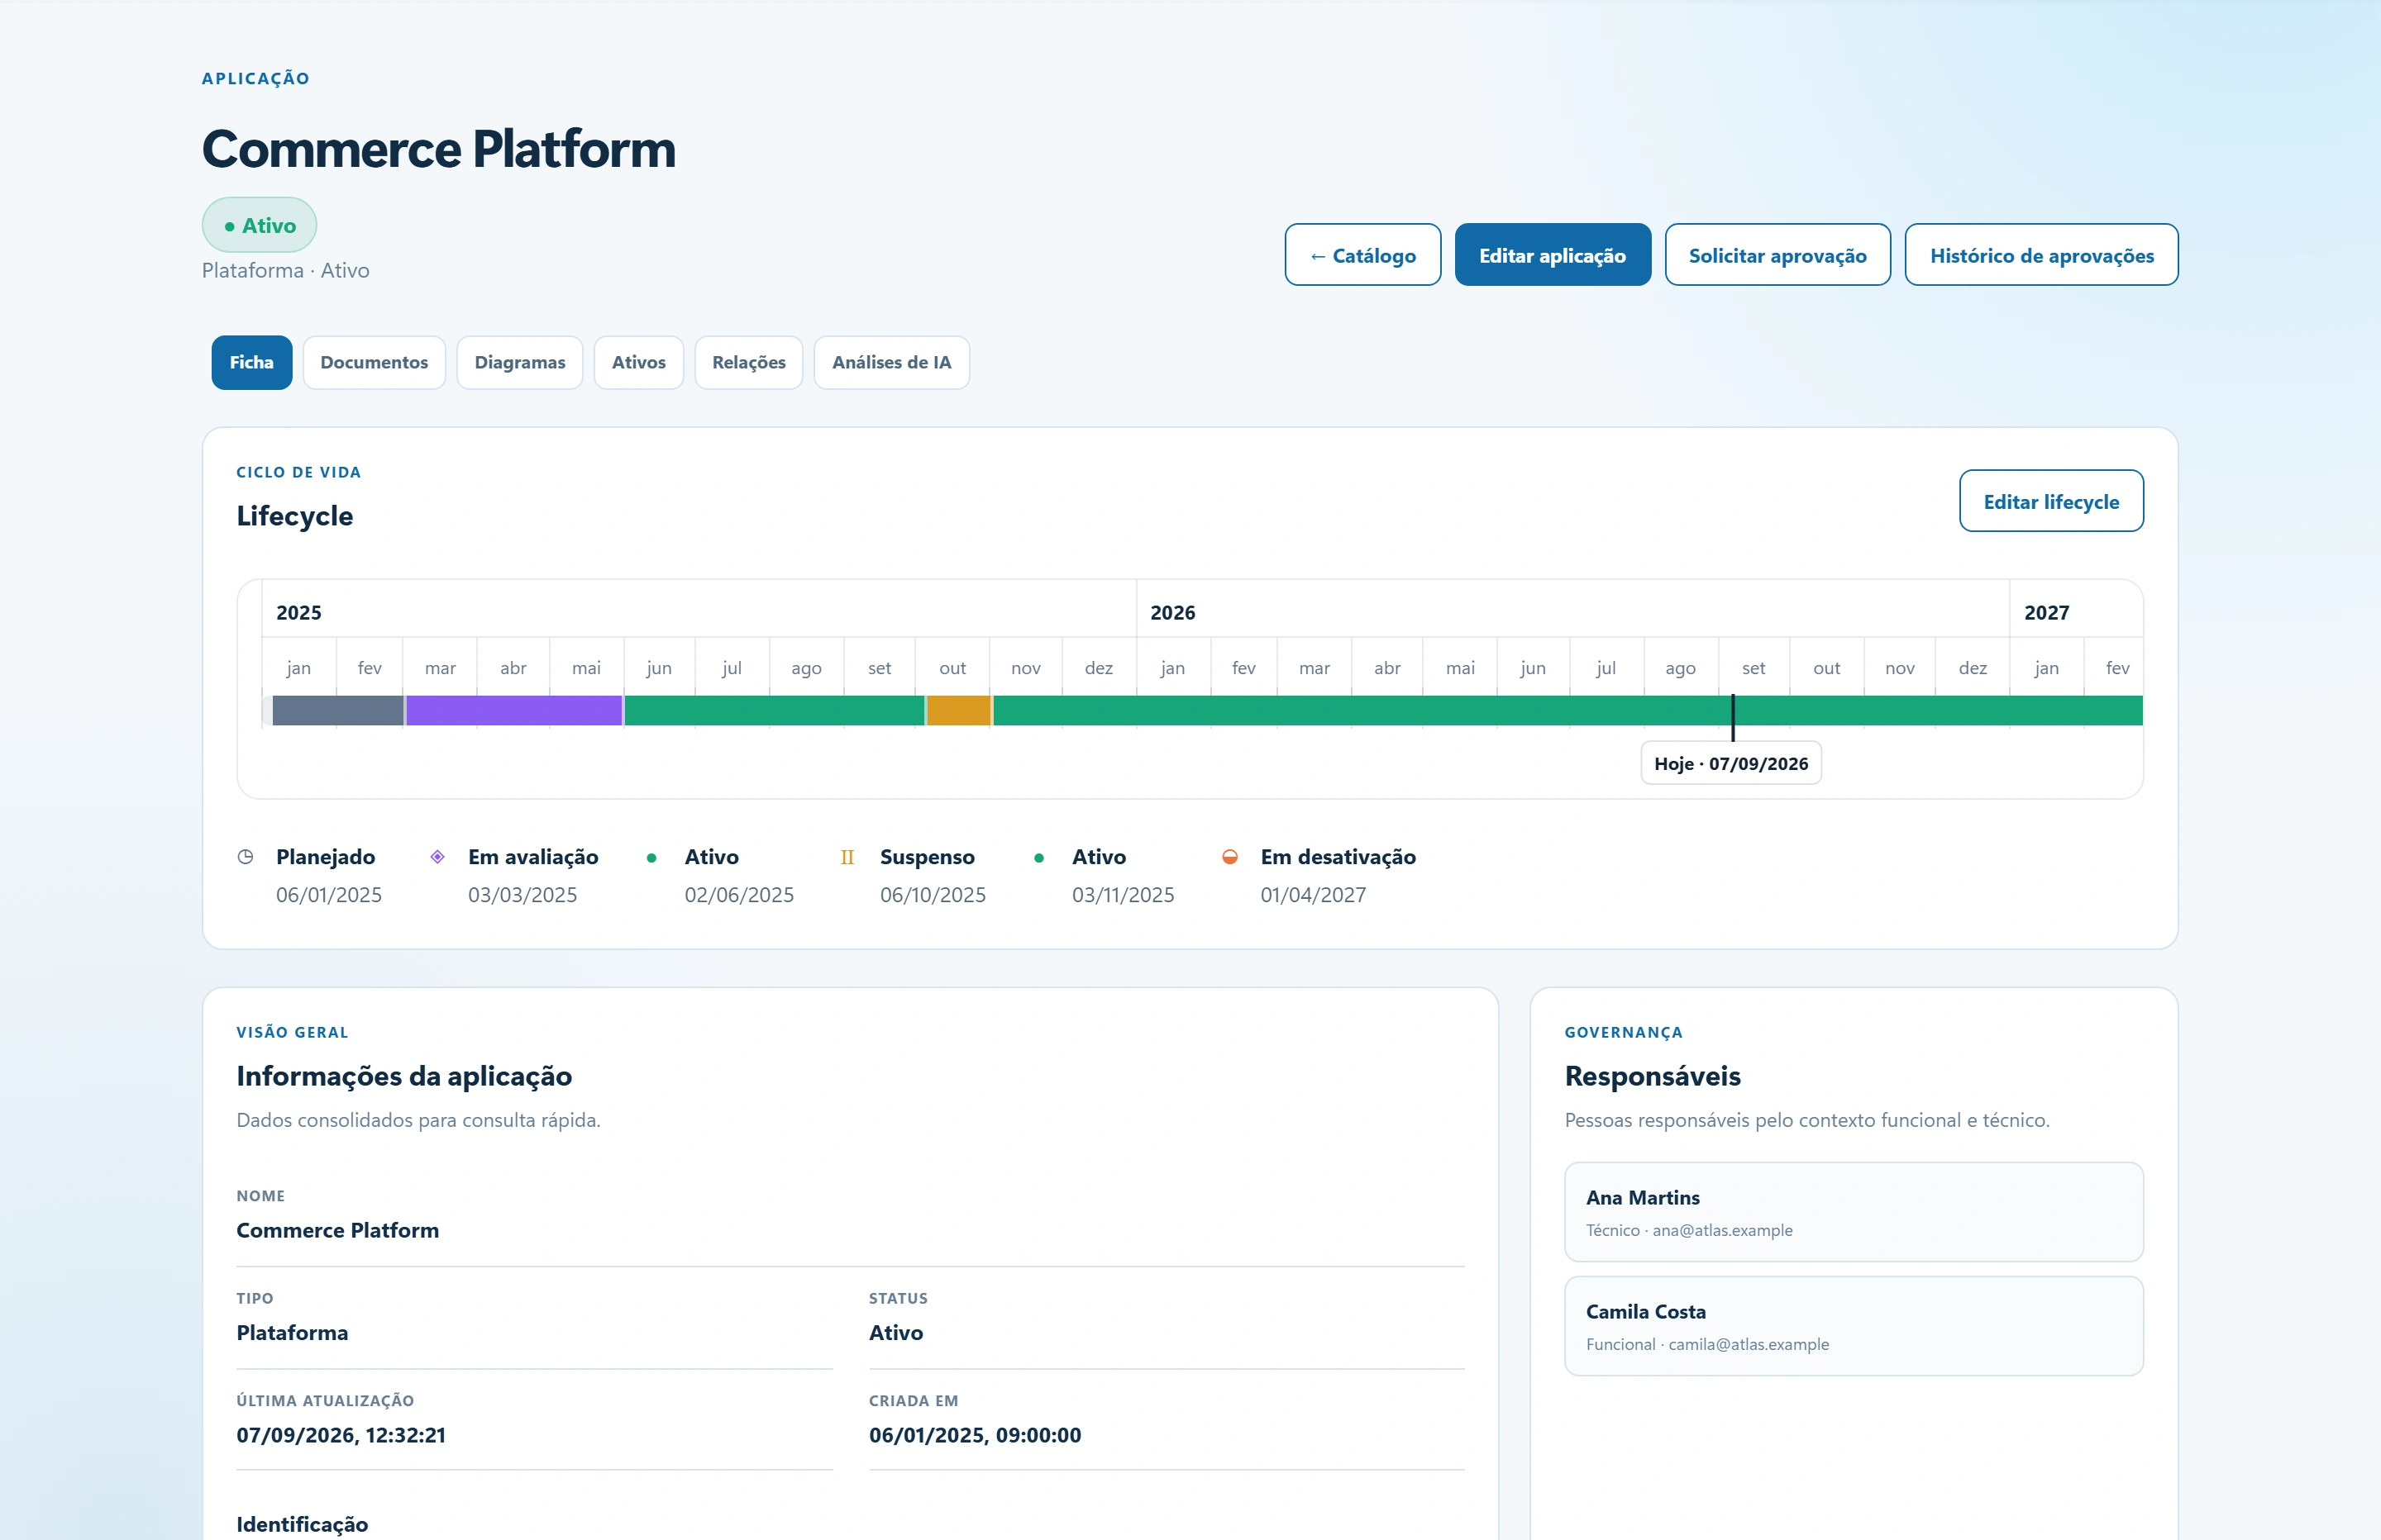Click the first green Ativo segment (jun–set 2025)
2381x1540 pixels.
(775, 710)
